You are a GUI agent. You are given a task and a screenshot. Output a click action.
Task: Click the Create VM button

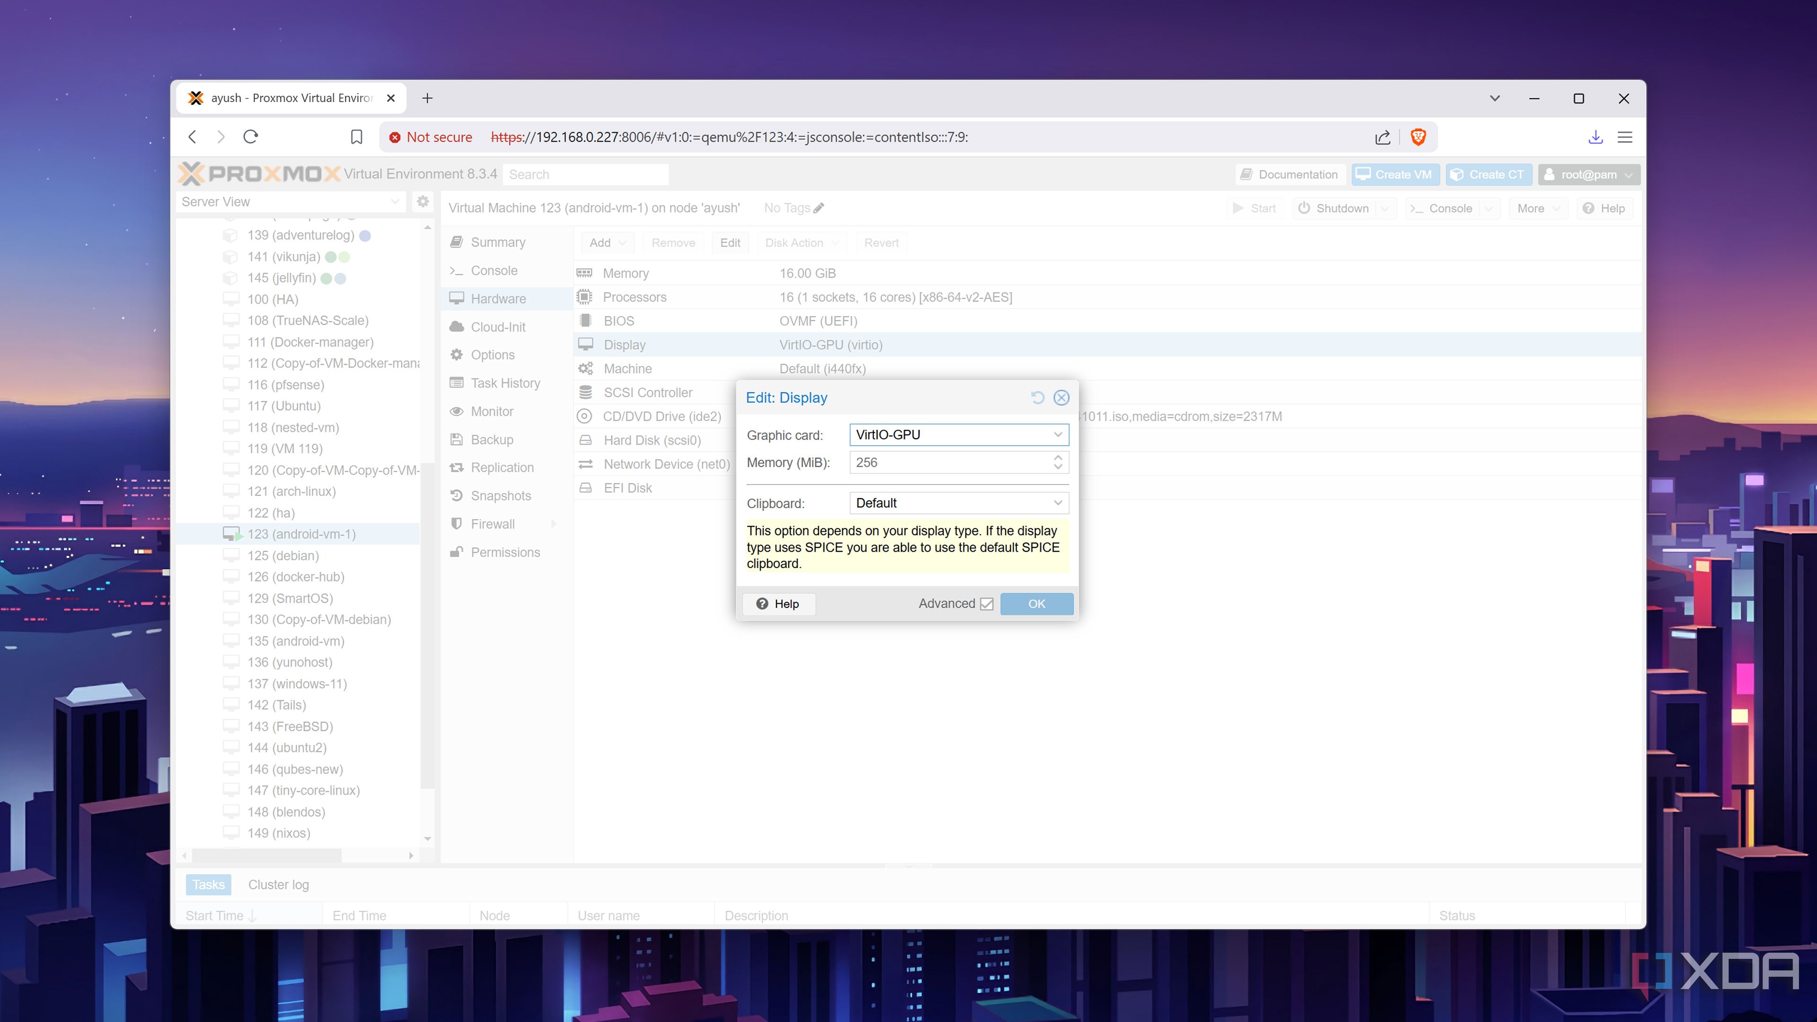tap(1394, 174)
